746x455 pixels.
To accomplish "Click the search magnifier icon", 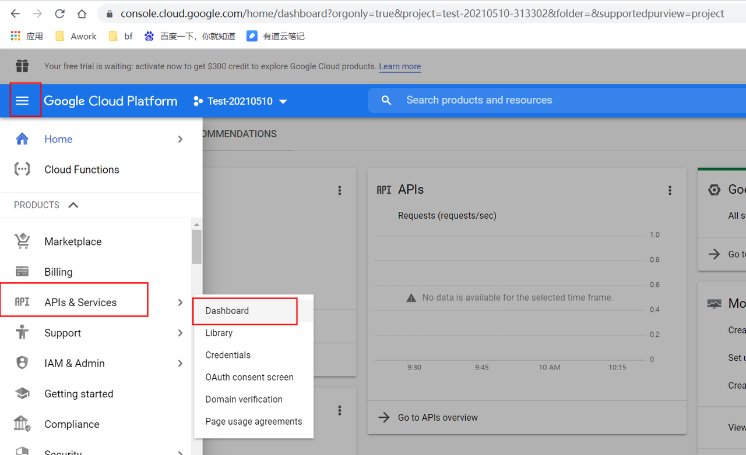I will (386, 99).
